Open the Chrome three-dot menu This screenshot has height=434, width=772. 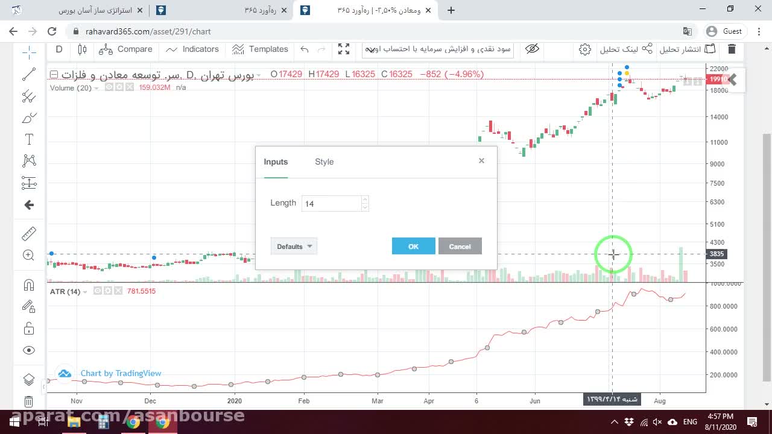pyautogui.click(x=759, y=31)
